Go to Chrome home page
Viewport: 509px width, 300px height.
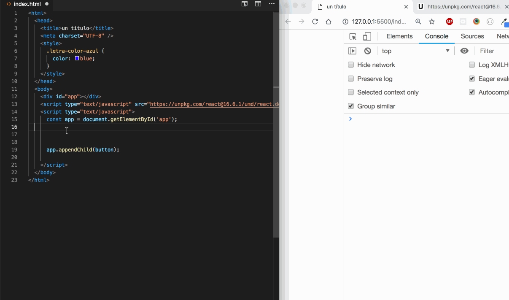(329, 22)
